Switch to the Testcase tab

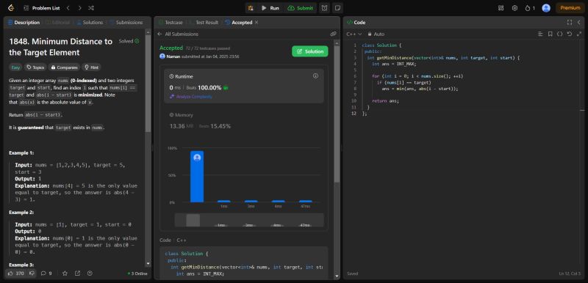(171, 23)
